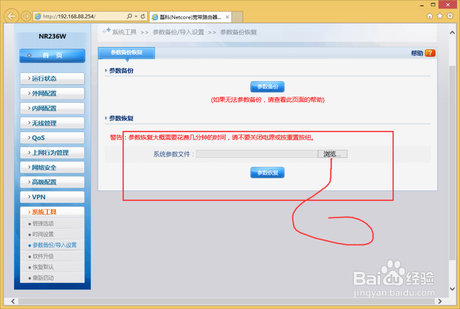
Task: Expand 外网配置 menu
Action: pos(52,93)
